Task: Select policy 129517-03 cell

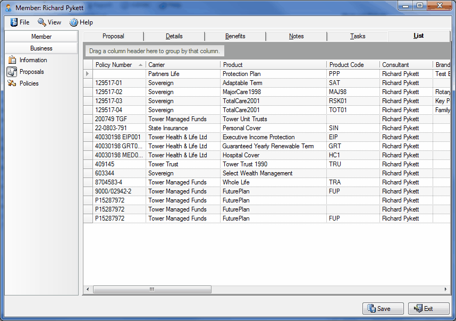Action: [119, 101]
